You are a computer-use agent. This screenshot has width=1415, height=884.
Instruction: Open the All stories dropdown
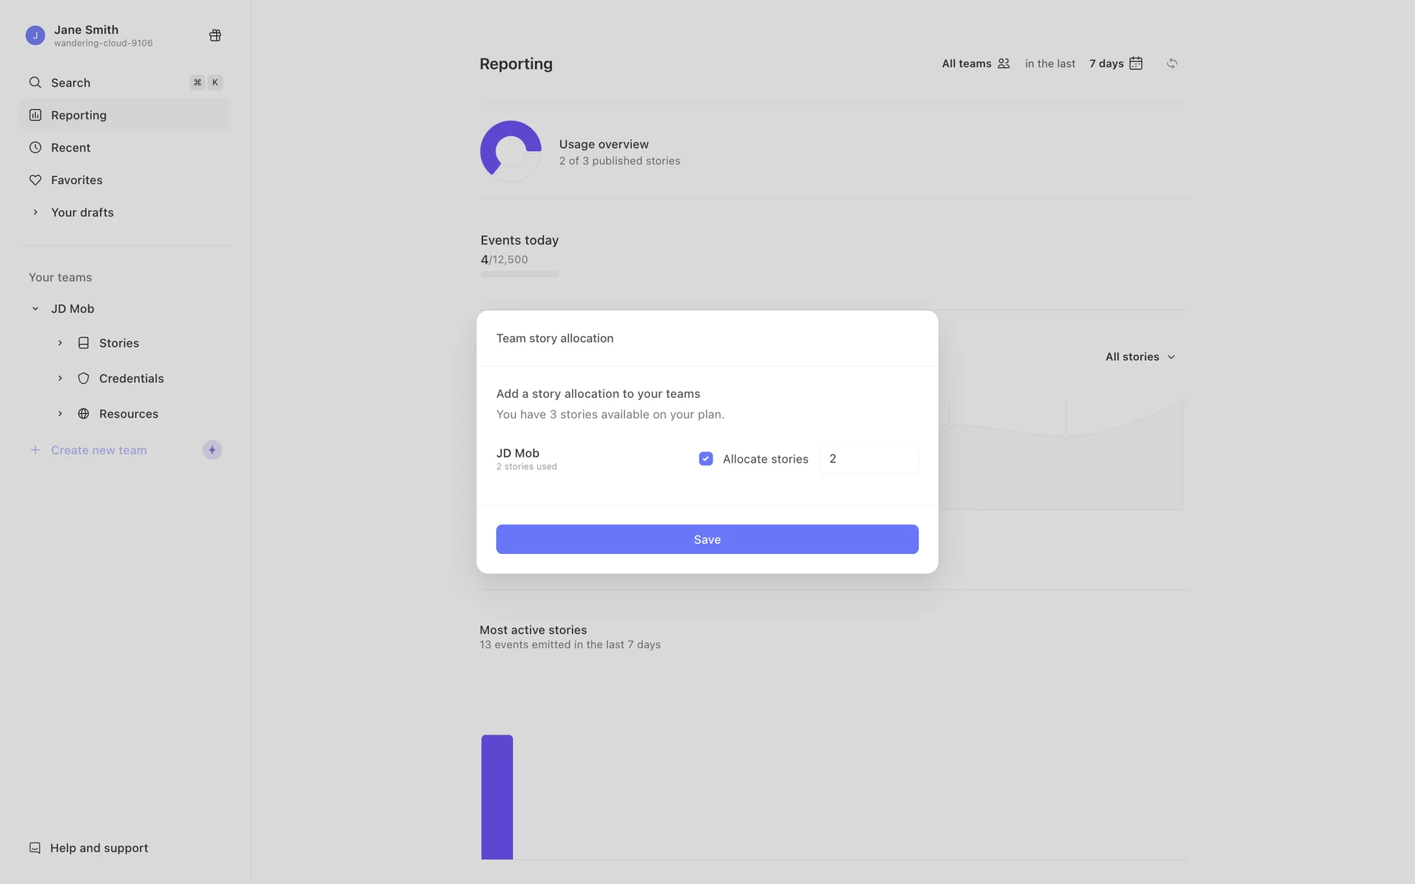[x=1139, y=357]
